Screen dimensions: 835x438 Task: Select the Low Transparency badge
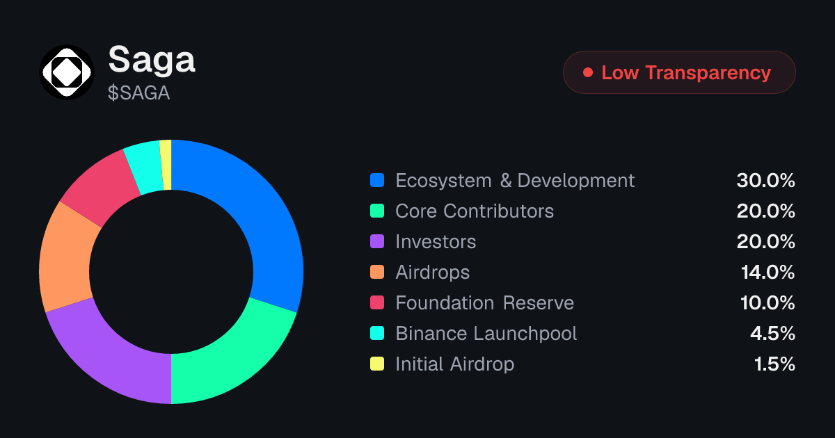coord(679,72)
